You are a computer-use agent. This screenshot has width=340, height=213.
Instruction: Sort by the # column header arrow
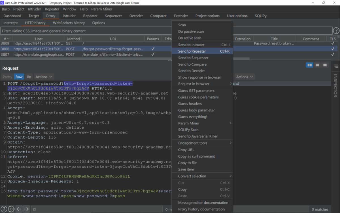[x=8, y=39]
